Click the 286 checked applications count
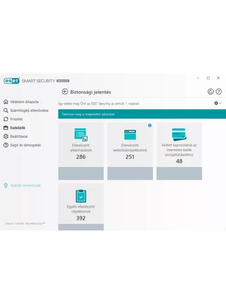226x303 pixels. [x=81, y=157]
